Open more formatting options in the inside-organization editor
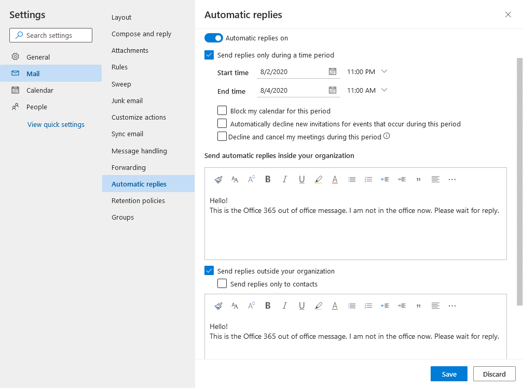The height and width of the screenshot is (388, 523). (x=452, y=179)
